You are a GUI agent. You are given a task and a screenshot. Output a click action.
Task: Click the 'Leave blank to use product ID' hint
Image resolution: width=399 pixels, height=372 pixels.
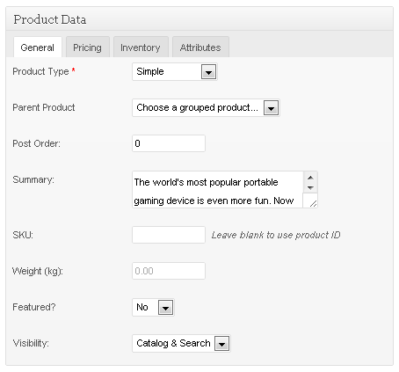pos(276,235)
